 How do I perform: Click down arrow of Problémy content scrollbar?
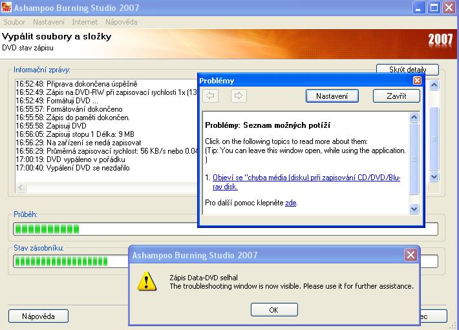(414, 209)
